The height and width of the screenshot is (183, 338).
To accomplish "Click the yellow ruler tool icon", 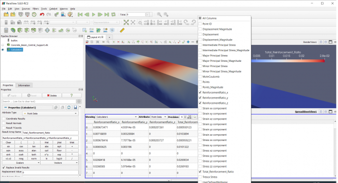I will (x=122, y=30).
